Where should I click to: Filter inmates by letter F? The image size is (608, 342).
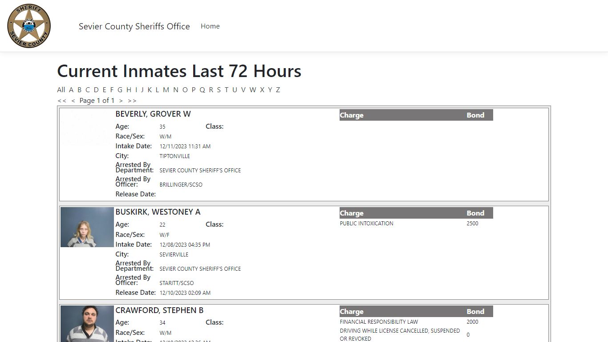[112, 90]
